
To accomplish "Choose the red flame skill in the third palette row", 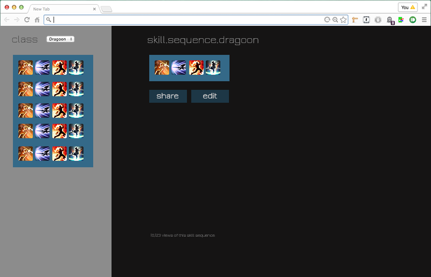I will point(60,110).
